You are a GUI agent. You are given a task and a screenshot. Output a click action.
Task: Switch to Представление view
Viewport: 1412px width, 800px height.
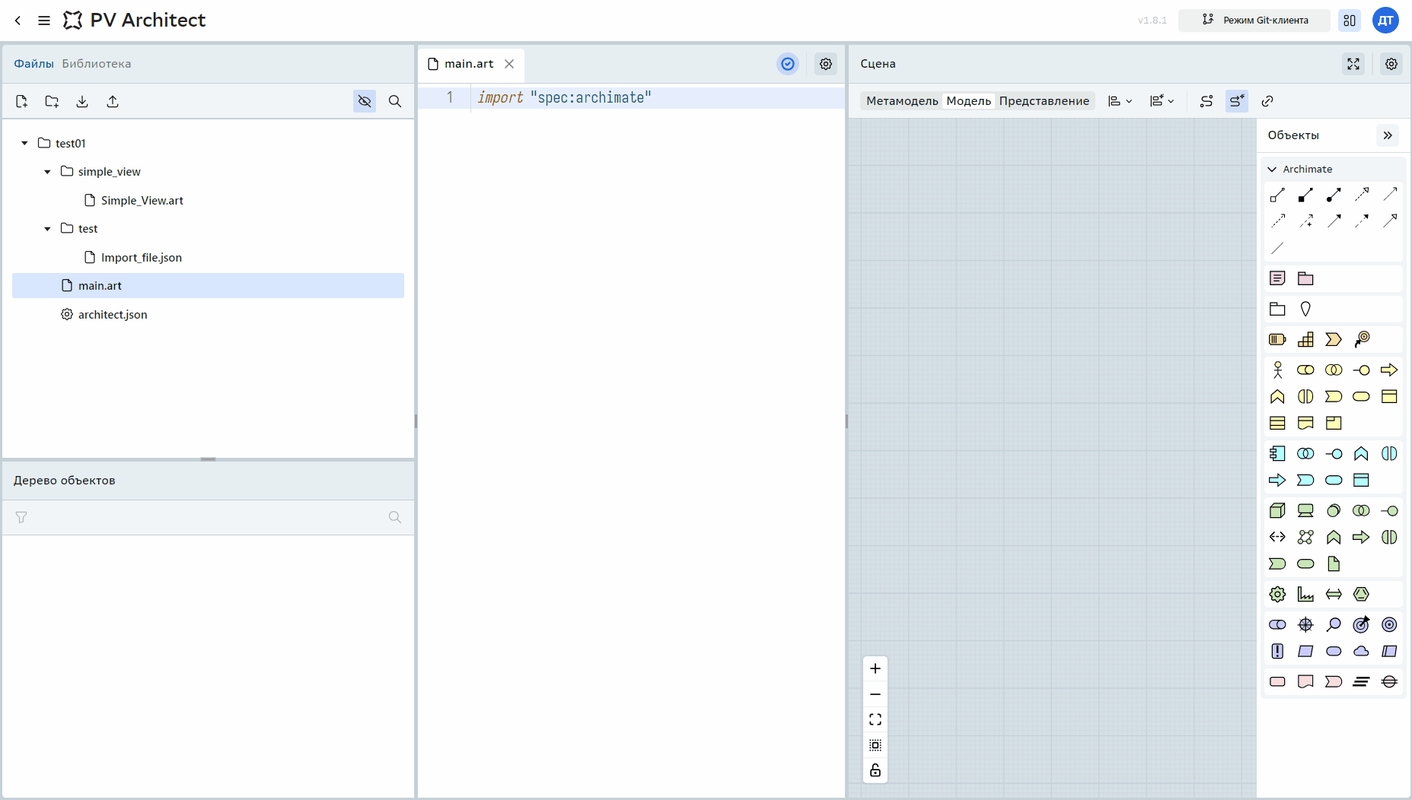point(1044,101)
